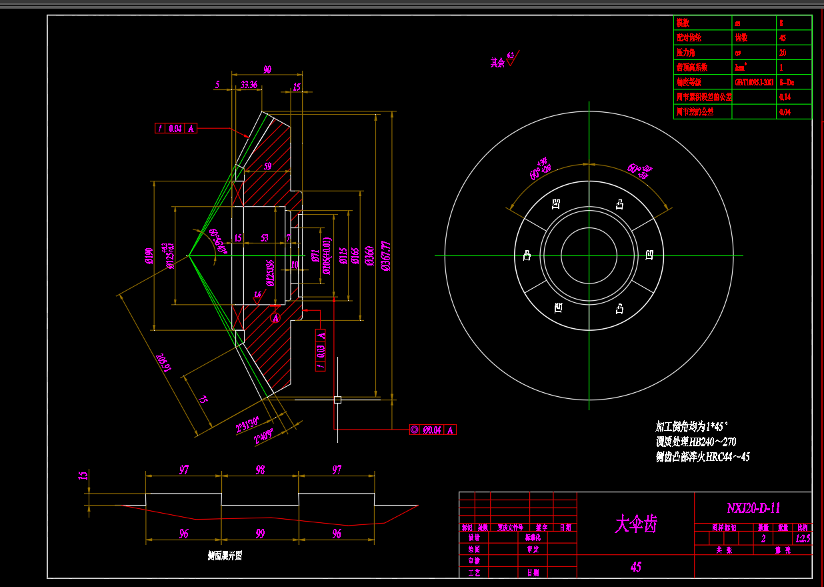Select the 60°56'43" cone angle text
The height and width of the screenshot is (587, 824).
[217, 242]
